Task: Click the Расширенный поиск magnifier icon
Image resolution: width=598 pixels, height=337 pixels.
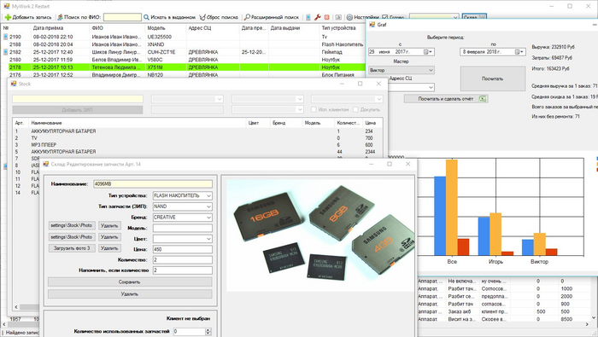Action: coord(247,17)
